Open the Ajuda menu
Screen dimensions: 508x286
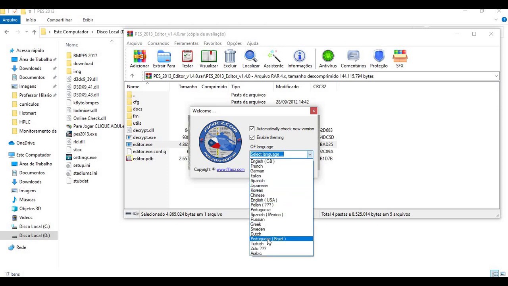[252, 43]
